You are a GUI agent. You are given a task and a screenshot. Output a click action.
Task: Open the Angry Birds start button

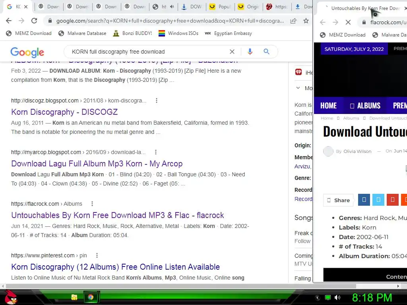[11, 297]
